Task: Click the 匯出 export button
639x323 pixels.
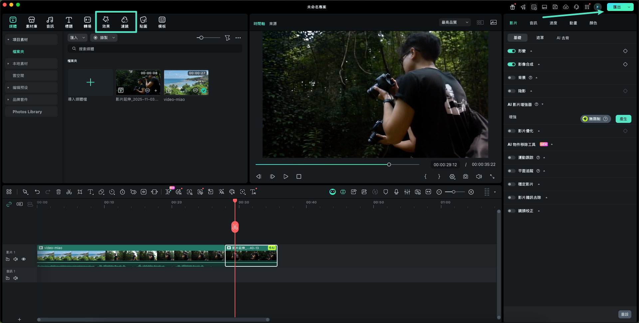Action: 617,7
